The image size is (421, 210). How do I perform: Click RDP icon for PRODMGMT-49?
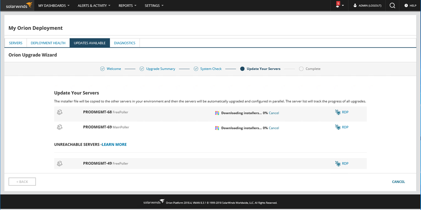tap(338, 163)
